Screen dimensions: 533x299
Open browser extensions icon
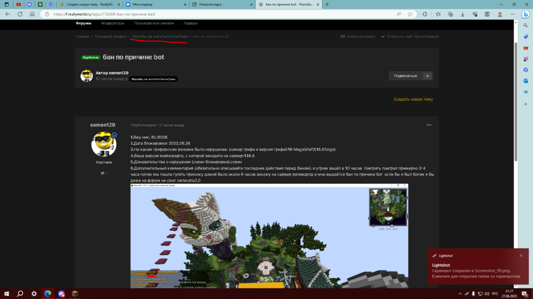point(425,14)
